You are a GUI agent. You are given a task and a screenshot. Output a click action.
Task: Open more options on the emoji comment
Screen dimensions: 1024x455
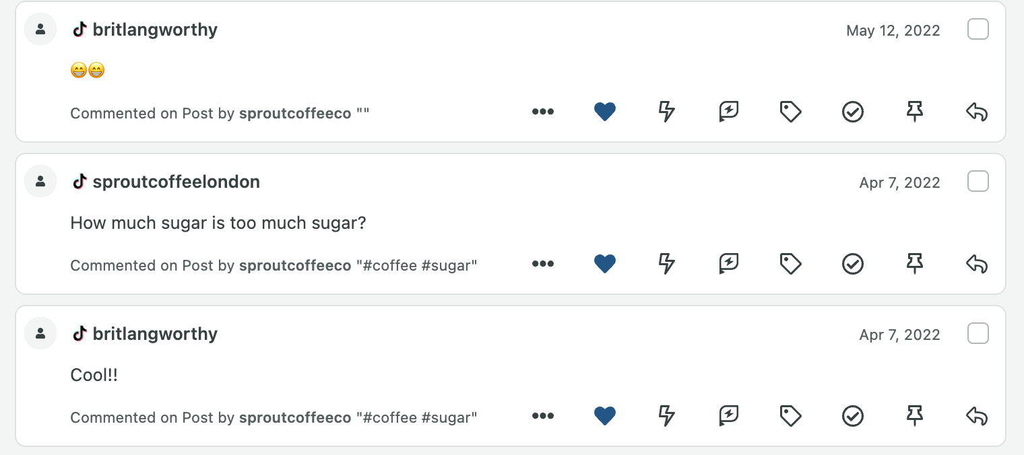[x=543, y=112]
